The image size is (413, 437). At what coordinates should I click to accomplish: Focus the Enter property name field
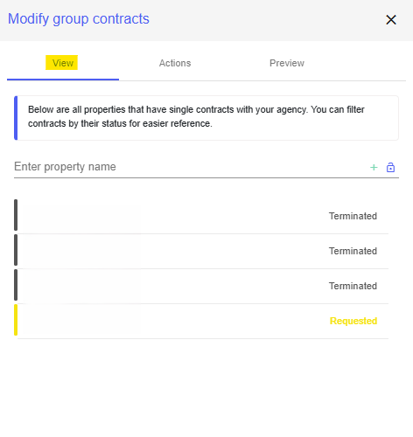190,167
